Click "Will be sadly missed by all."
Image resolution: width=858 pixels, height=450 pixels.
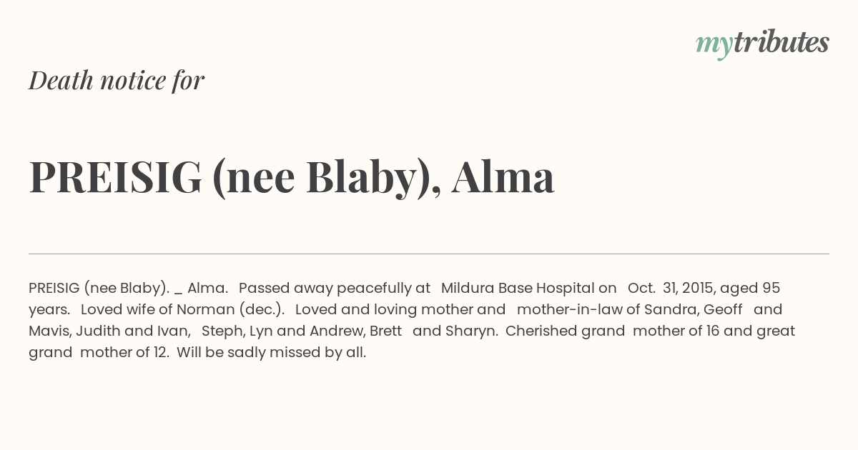click(x=271, y=352)
